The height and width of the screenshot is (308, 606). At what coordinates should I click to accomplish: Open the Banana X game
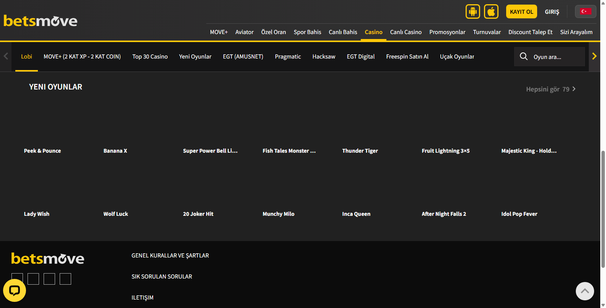point(115,151)
